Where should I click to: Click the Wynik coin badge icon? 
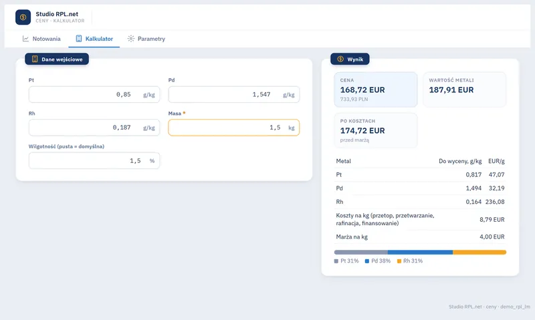tap(340, 59)
